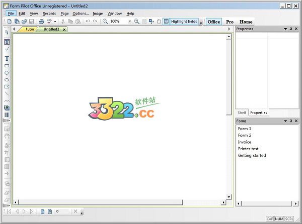Expand the records toolbar overflow options
This screenshot has width=302, height=224.
coord(82,213)
